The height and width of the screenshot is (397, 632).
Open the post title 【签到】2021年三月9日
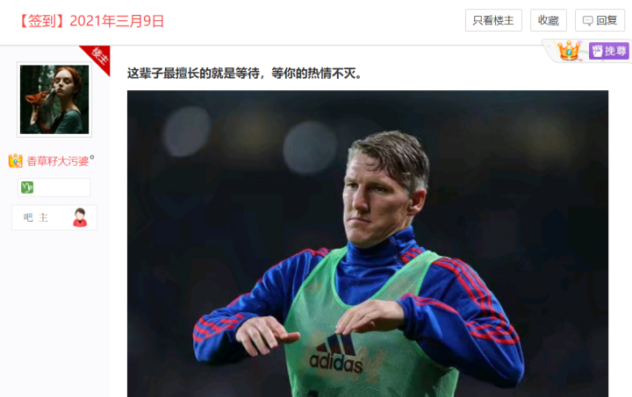point(91,21)
